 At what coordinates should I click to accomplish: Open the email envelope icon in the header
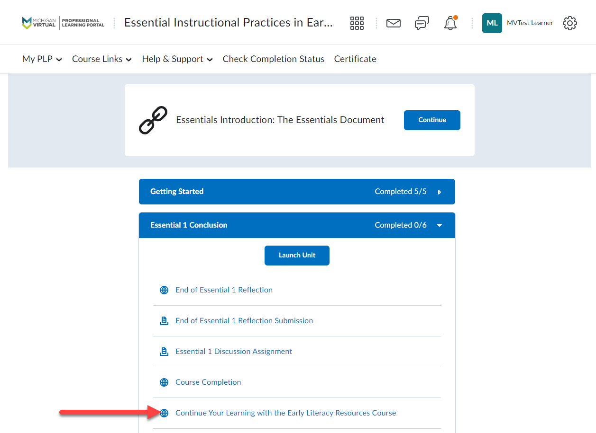(x=394, y=23)
